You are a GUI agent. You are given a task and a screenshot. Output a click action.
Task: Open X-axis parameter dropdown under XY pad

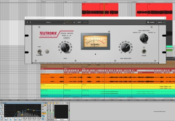point(58,120)
